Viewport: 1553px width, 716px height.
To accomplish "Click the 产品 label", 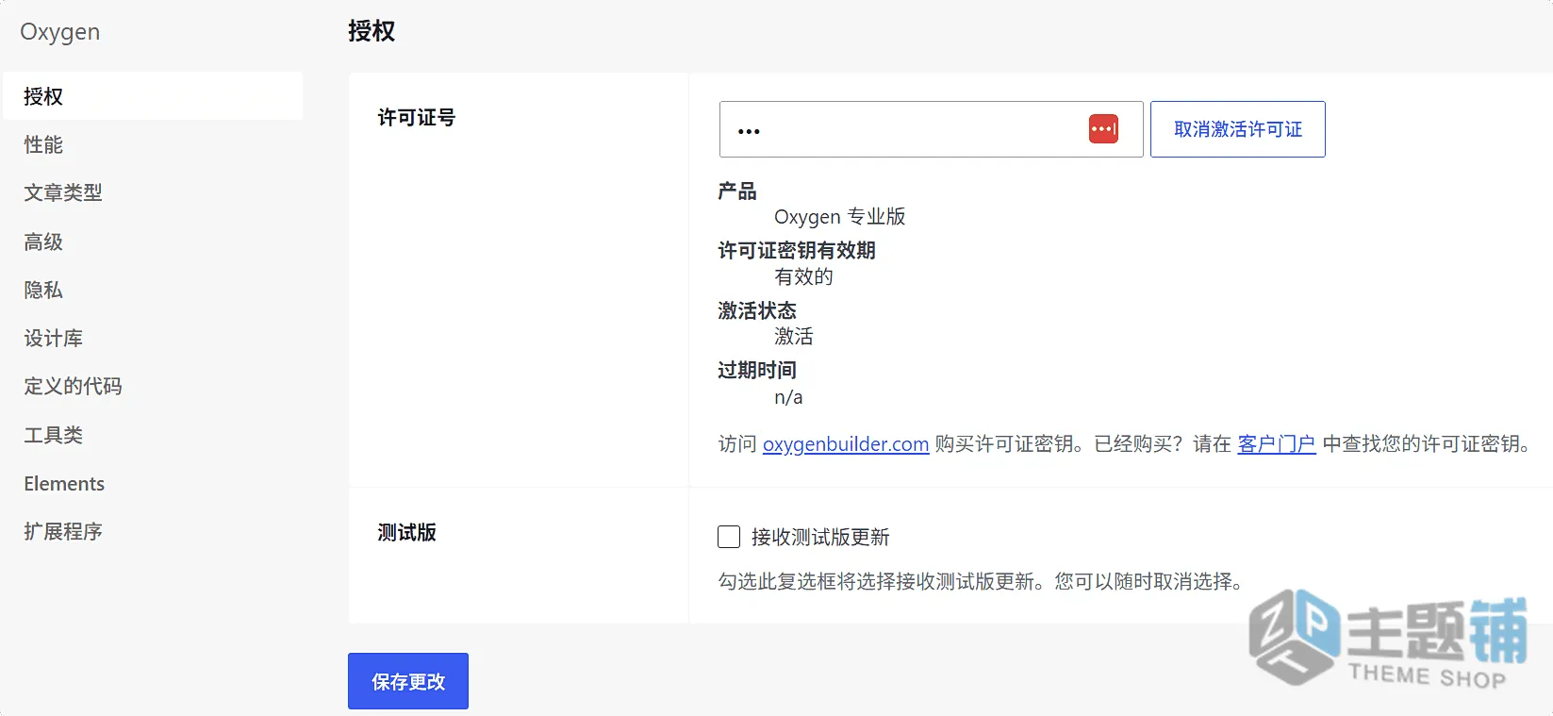I will [737, 191].
